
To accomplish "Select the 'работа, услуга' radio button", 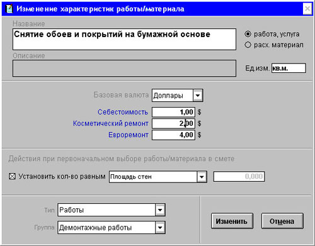I will point(248,34).
